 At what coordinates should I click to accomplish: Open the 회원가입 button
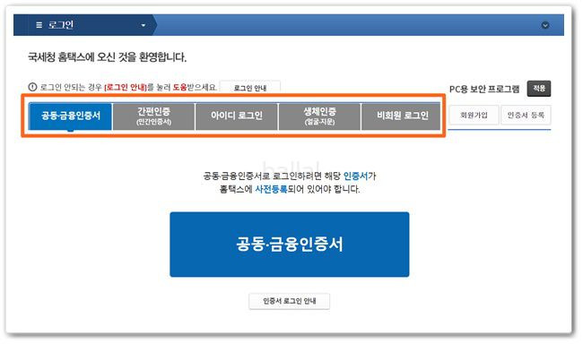474,116
